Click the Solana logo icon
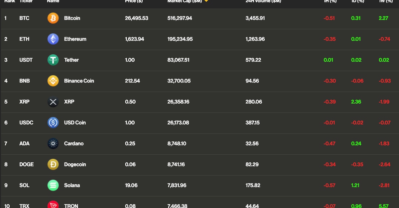Screen dimensions: 399x208 tap(53, 185)
